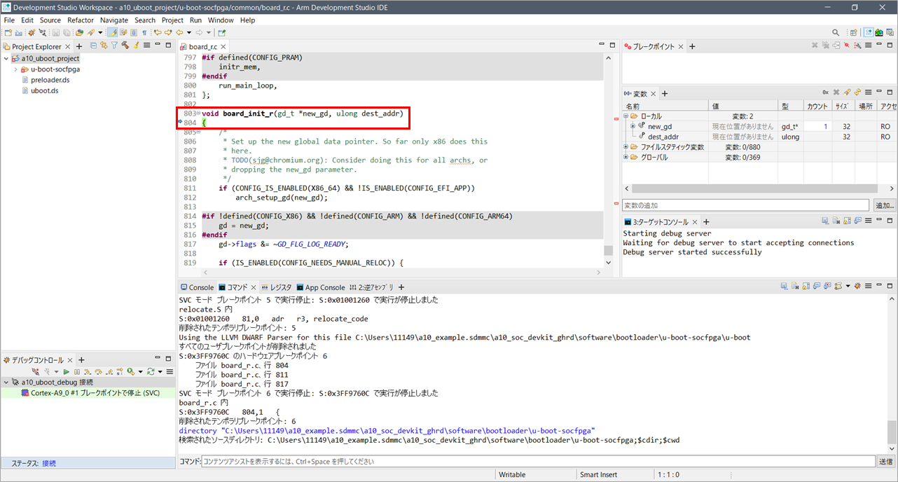Click the green Continue (resume) debug icon
The height and width of the screenshot is (482, 898).
(67, 371)
